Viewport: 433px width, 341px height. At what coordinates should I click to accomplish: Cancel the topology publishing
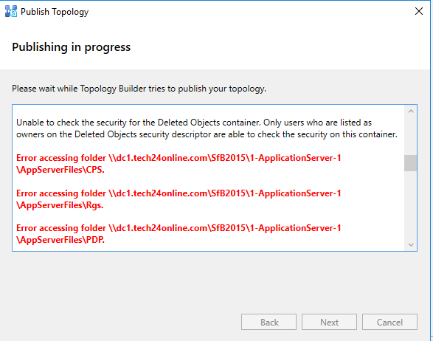[x=389, y=322]
